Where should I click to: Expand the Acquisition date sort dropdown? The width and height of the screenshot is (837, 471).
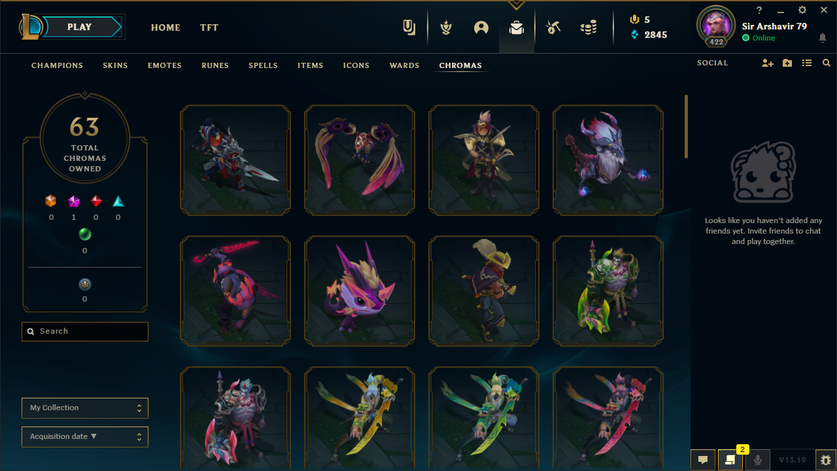[85, 436]
